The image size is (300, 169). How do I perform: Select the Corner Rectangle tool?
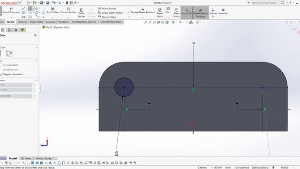point(23,13)
